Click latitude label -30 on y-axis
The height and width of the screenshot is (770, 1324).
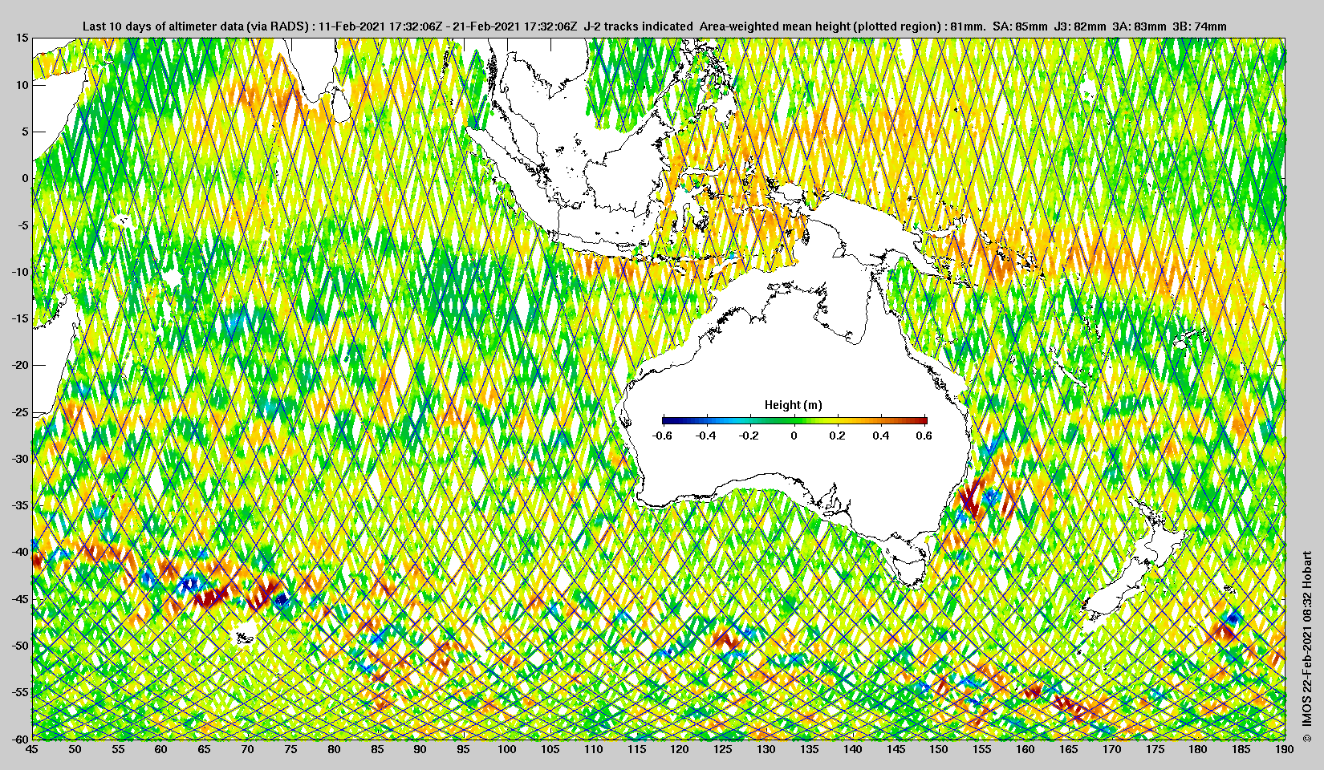click(x=20, y=459)
